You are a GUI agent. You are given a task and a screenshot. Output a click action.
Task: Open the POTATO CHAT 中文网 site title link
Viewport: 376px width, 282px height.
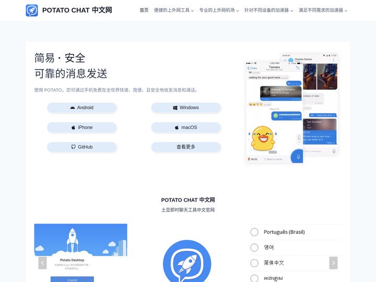pos(77,10)
